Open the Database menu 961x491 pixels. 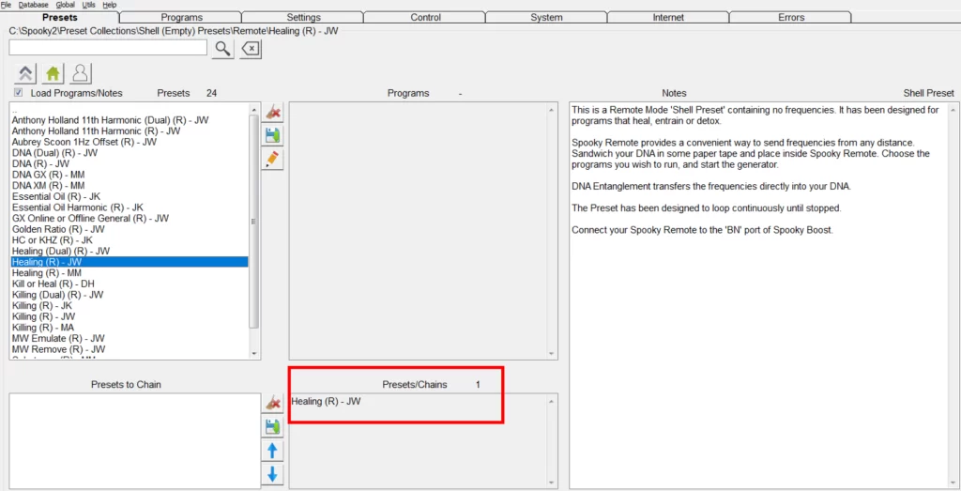pyautogui.click(x=33, y=5)
